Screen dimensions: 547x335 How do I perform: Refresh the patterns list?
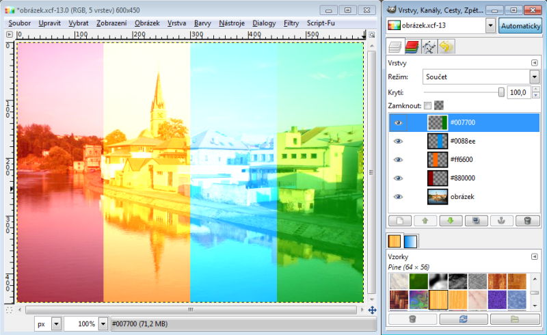pos(464,319)
